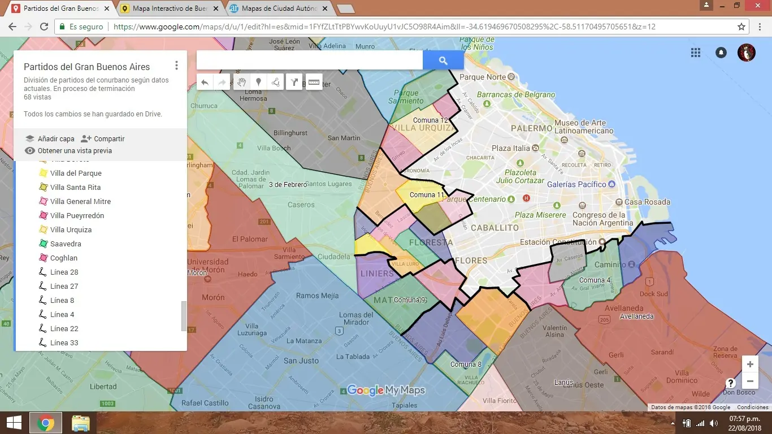This screenshot has height=434, width=772.
Task: Click the Condiciones link on the map
Action: click(752, 407)
